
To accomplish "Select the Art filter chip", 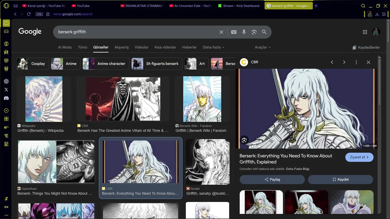I will (197, 64).
